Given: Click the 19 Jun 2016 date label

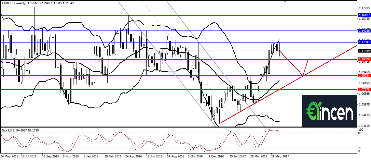Looking at the screenshot, I should pyautogui.click(x=154, y=156).
